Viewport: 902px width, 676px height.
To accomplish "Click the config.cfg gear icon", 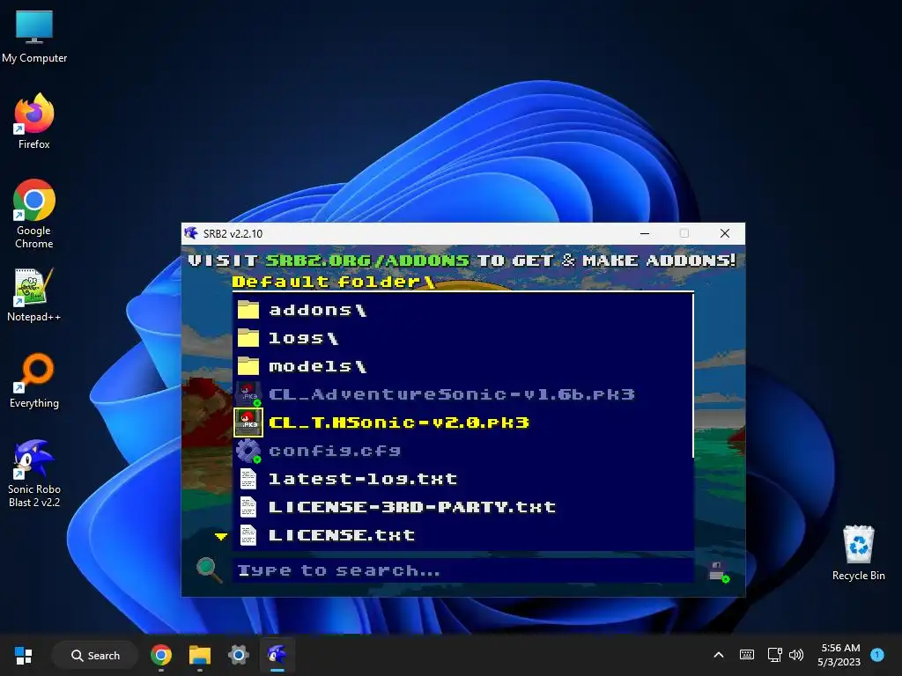I will click(248, 451).
